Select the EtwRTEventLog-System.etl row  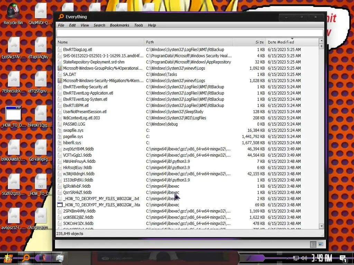pyautogui.click(x=187, y=99)
